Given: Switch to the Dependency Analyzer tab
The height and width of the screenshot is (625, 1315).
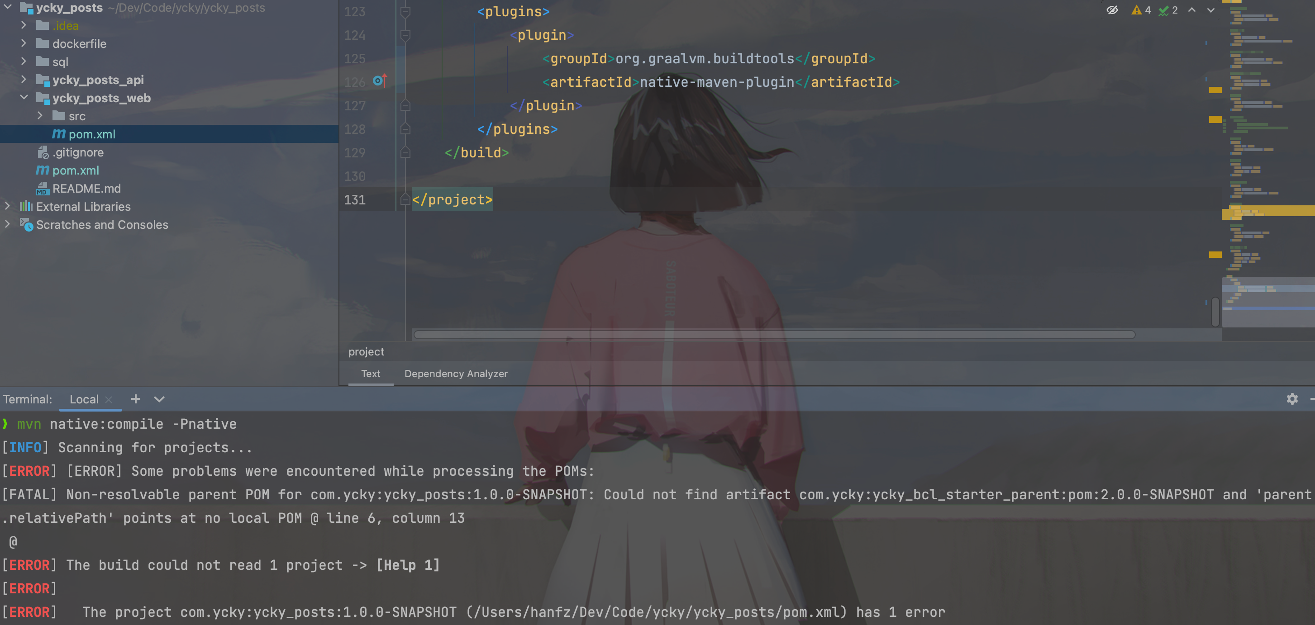Looking at the screenshot, I should [x=456, y=374].
